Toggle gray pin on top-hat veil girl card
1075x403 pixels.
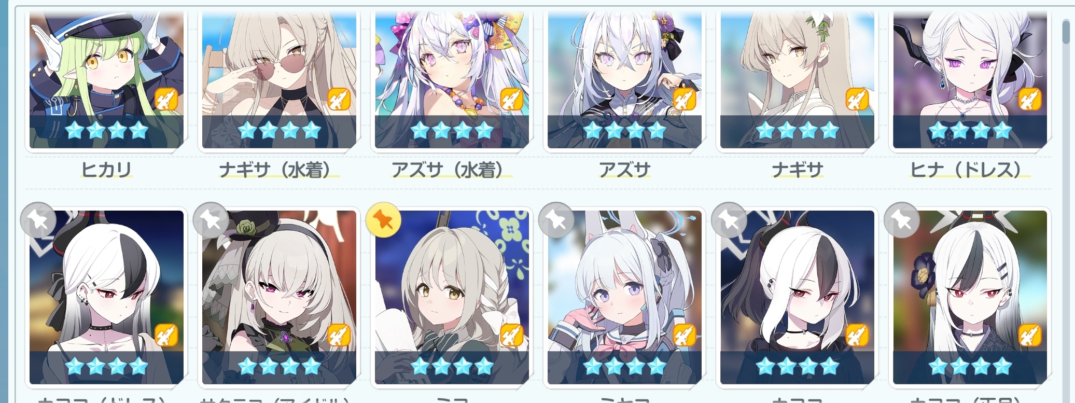click(211, 220)
